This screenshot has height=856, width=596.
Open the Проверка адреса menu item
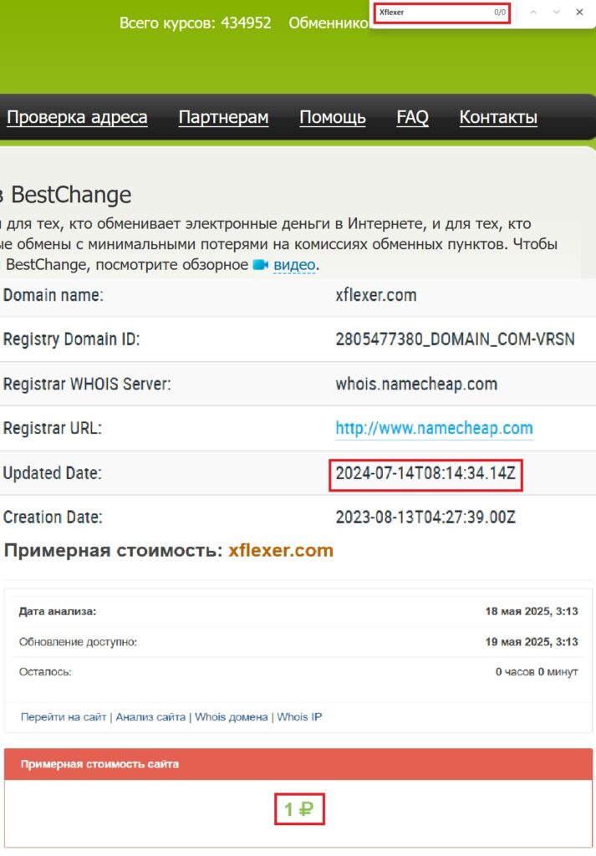pos(77,117)
